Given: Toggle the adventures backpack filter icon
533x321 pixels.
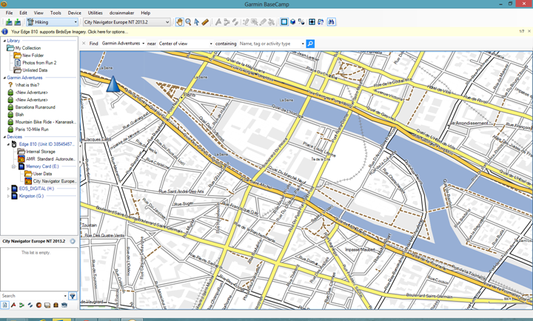Looking at the screenshot, I should coord(56,305).
